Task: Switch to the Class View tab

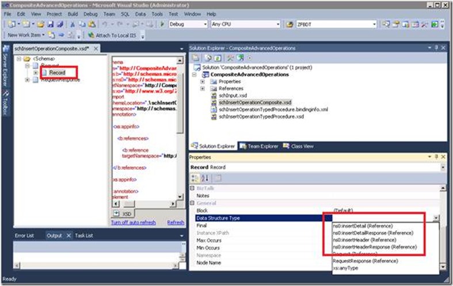Action: point(298,146)
